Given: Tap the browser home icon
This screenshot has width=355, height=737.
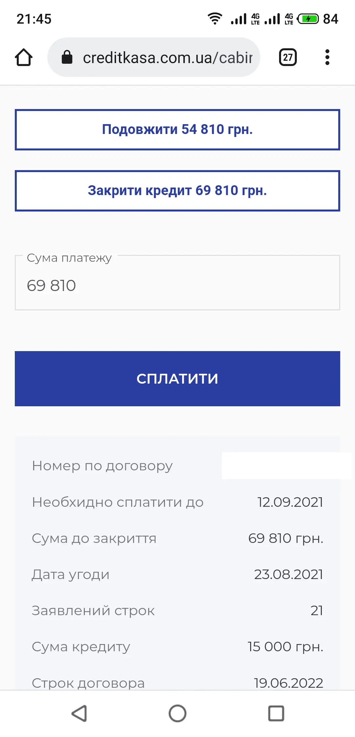Looking at the screenshot, I should 24,57.
